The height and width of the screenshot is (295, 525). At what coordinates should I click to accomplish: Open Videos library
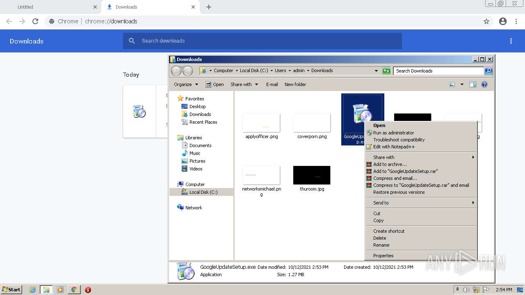pos(196,169)
